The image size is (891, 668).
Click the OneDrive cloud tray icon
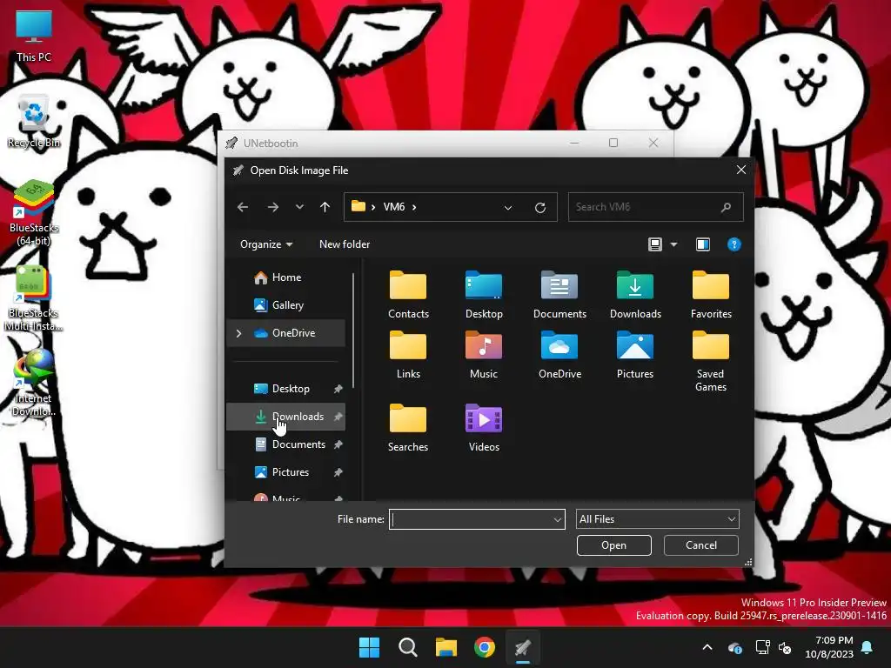click(734, 647)
